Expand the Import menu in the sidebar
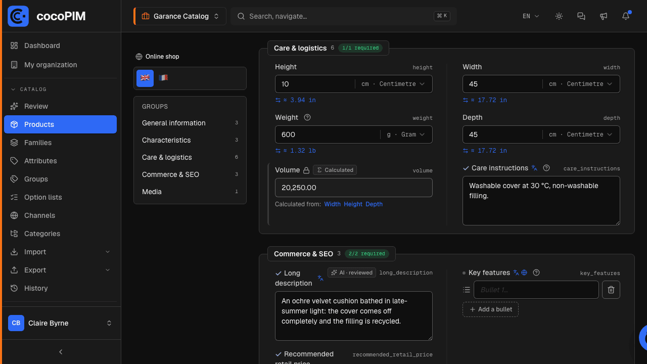This screenshot has width=647, height=364. (61, 252)
